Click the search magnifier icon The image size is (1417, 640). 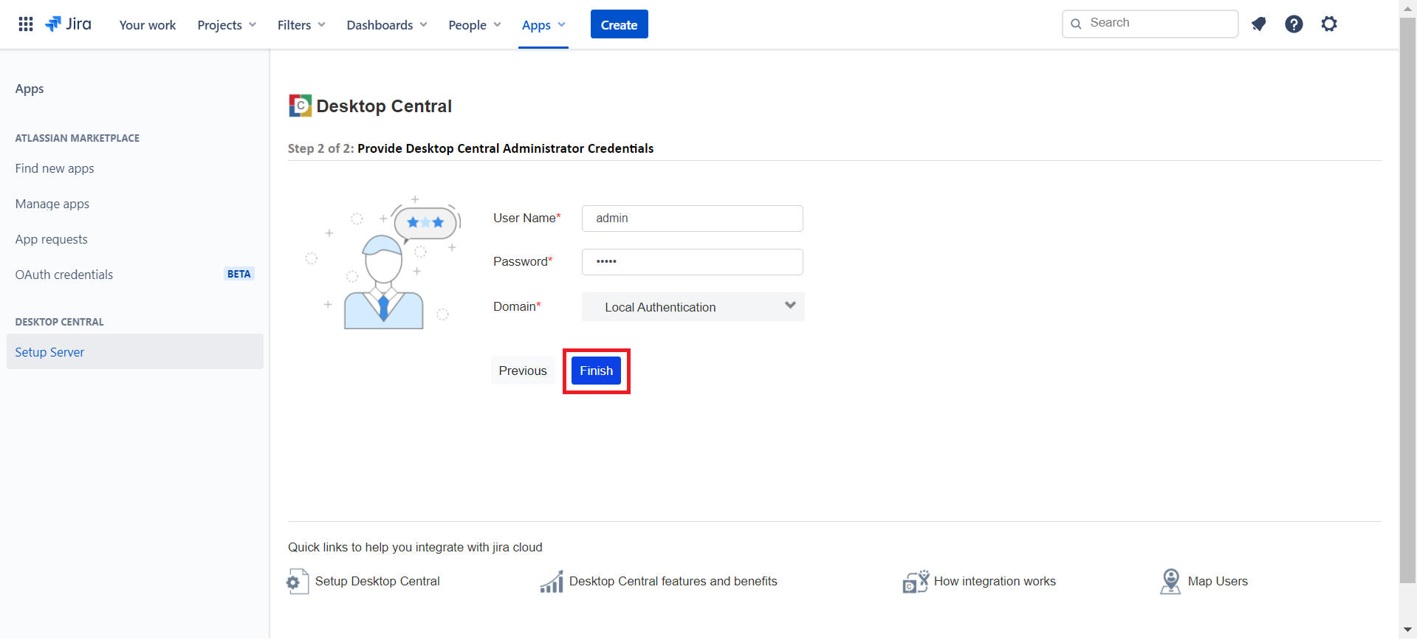[1077, 24]
